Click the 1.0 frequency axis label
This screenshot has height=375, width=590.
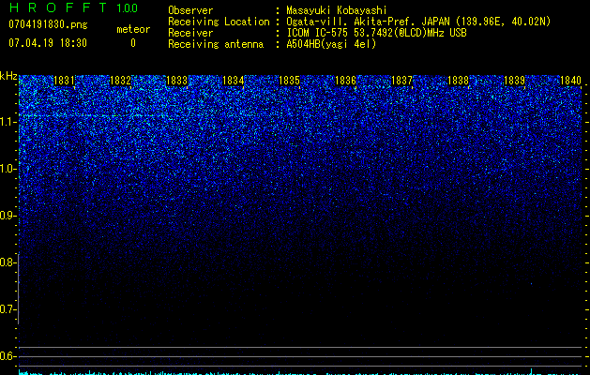pyautogui.click(x=8, y=169)
